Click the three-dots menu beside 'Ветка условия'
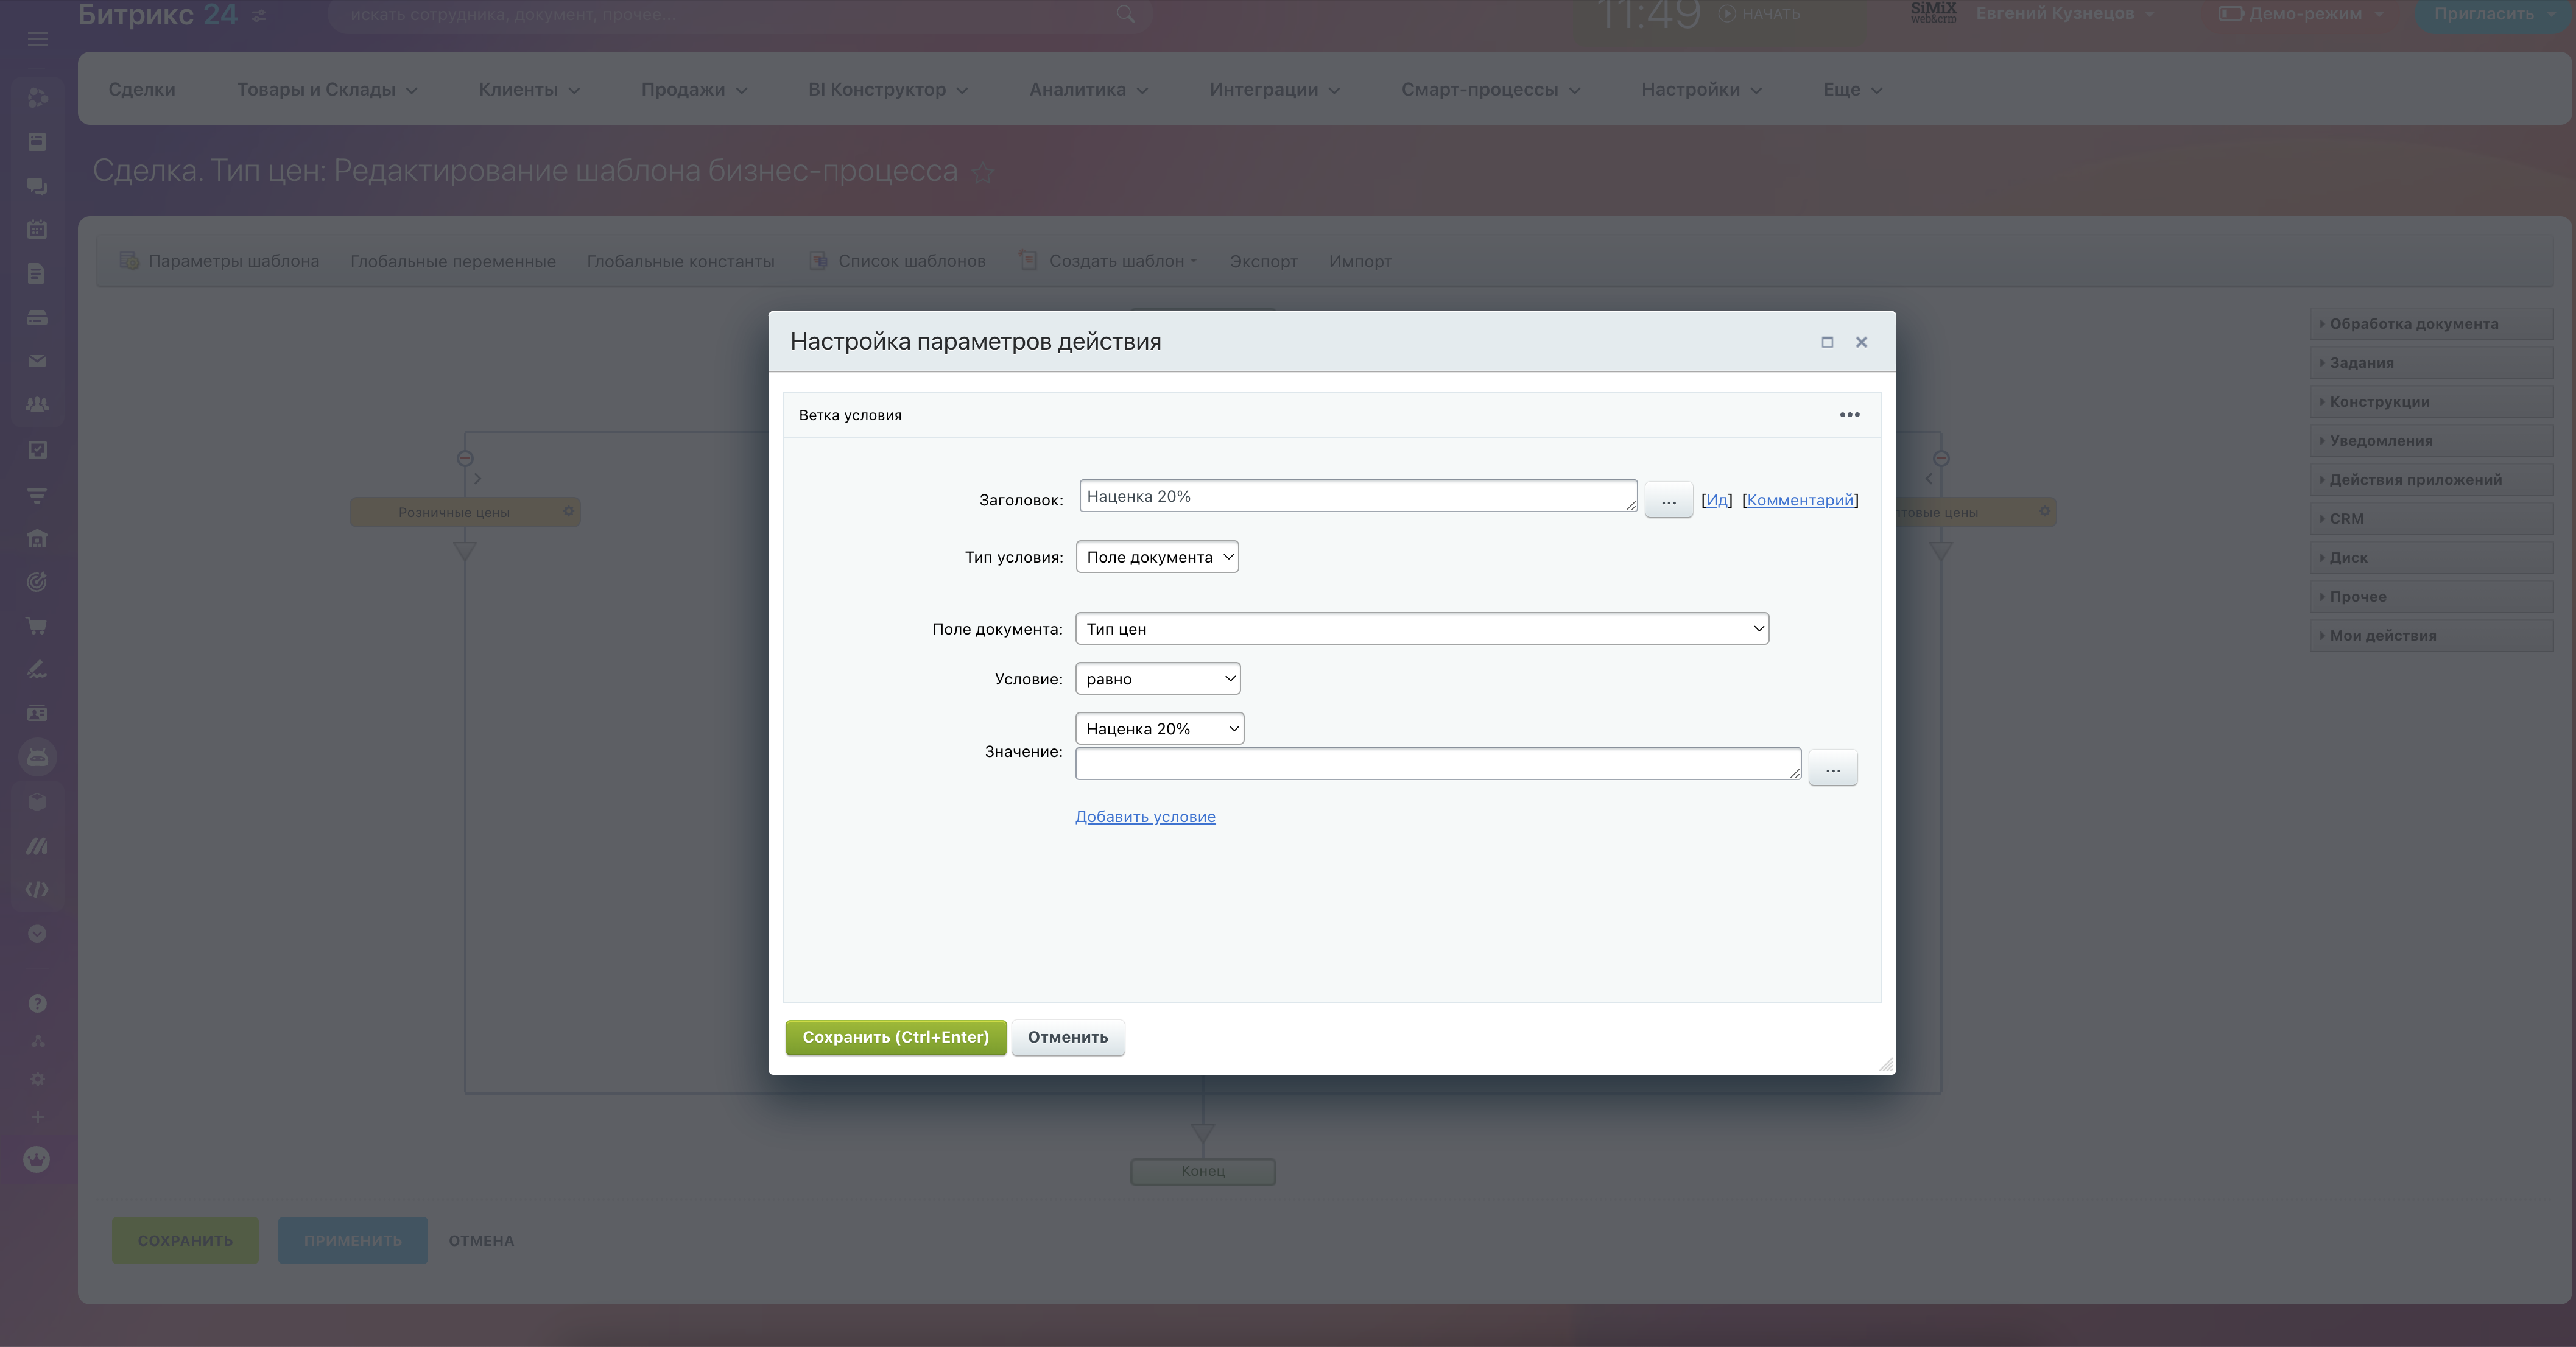 (1849, 415)
